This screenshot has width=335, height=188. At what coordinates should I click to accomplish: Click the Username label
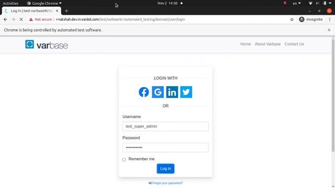tap(131, 116)
